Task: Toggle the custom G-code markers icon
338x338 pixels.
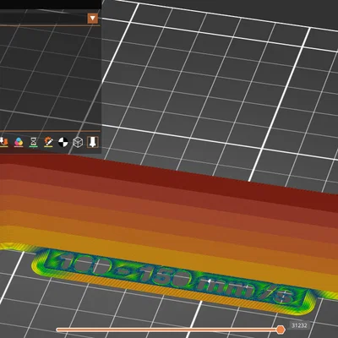Action: tap(48, 142)
